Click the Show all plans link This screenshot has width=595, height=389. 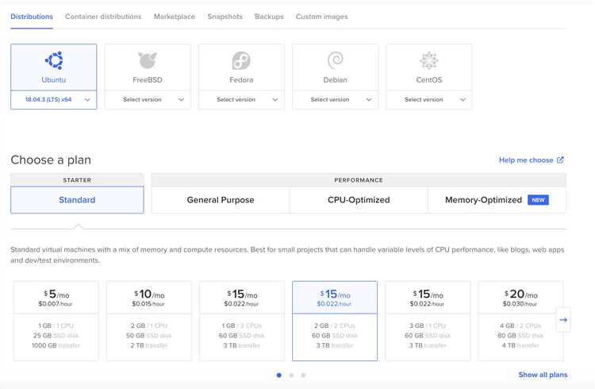tap(543, 375)
